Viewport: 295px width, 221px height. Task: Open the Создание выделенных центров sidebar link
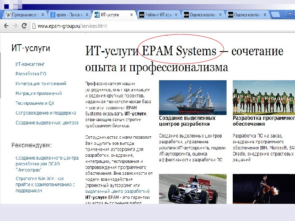[47, 122]
